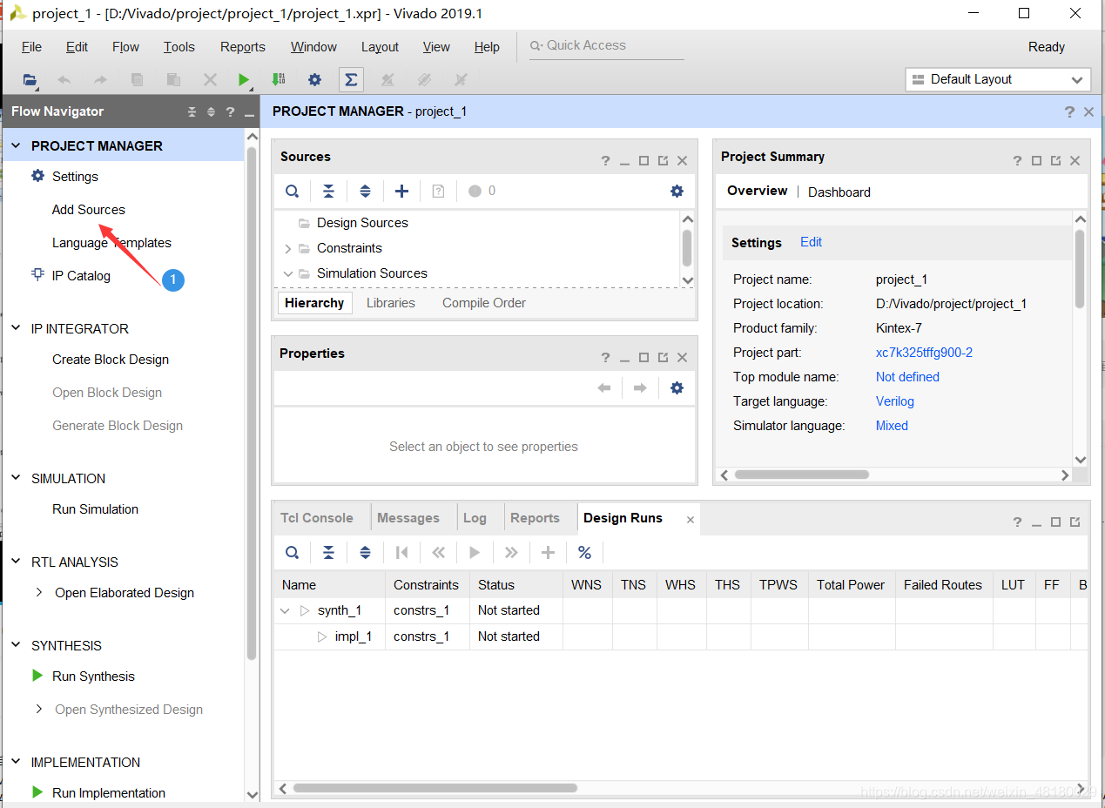This screenshot has width=1105, height=808.
Task: Maximize the Project Summary panel
Action: click(1036, 161)
